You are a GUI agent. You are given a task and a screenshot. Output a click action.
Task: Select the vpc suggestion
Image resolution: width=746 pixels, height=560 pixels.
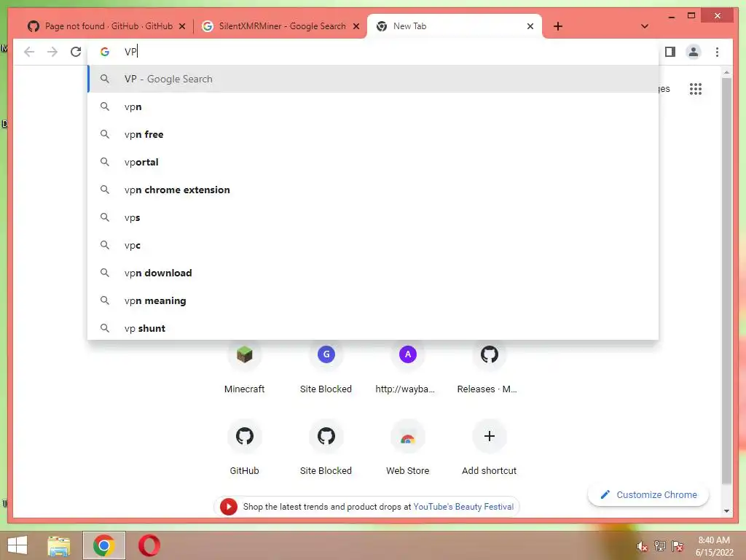[374, 245]
